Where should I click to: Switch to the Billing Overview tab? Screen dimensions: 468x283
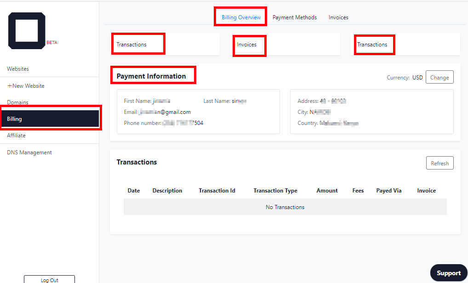pos(241,17)
